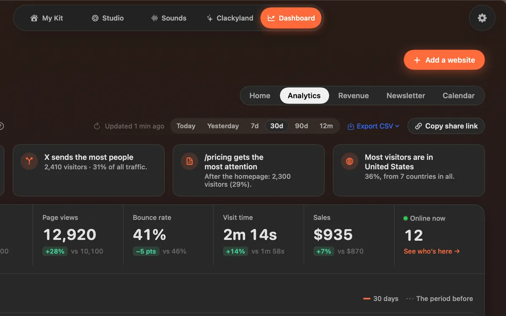Click the sparkle icon beside Clackyland
506x316 pixels.
[x=210, y=18]
